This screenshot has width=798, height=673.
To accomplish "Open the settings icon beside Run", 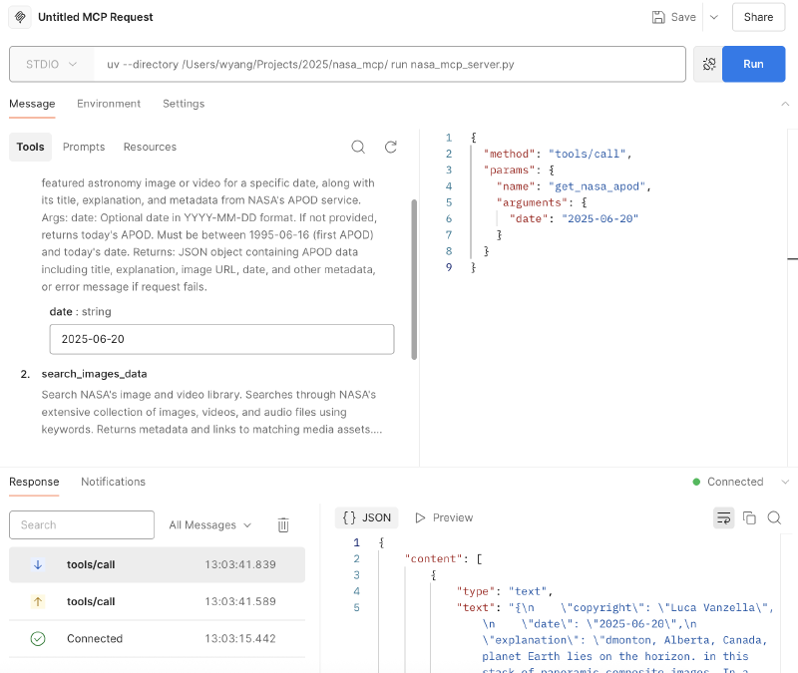I will click(709, 64).
